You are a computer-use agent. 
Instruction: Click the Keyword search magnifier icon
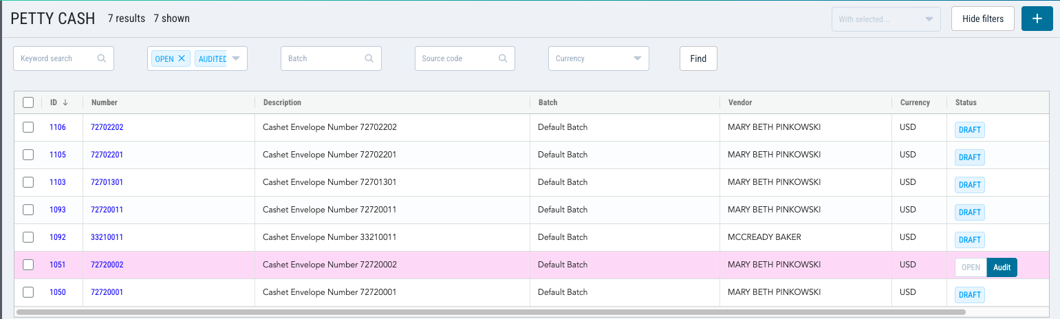tap(102, 58)
